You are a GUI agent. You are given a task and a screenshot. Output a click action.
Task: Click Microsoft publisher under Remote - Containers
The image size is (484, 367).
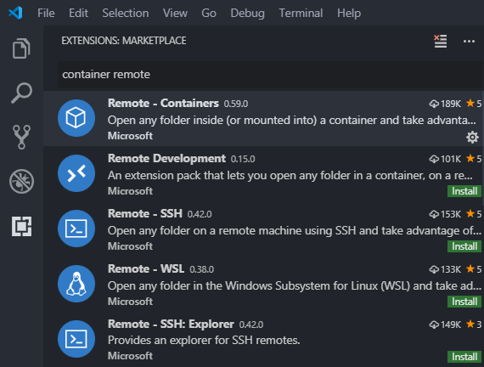pyautogui.click(x=130, y=136)
